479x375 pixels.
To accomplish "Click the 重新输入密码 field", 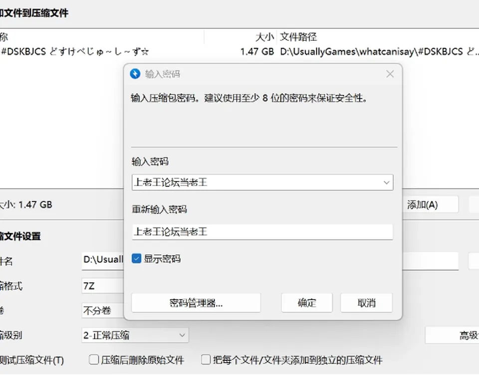I will coord(262,232).
